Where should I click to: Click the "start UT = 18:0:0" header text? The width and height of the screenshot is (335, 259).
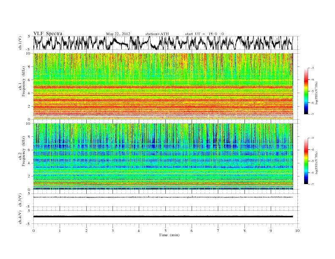[x=204, y=34]
